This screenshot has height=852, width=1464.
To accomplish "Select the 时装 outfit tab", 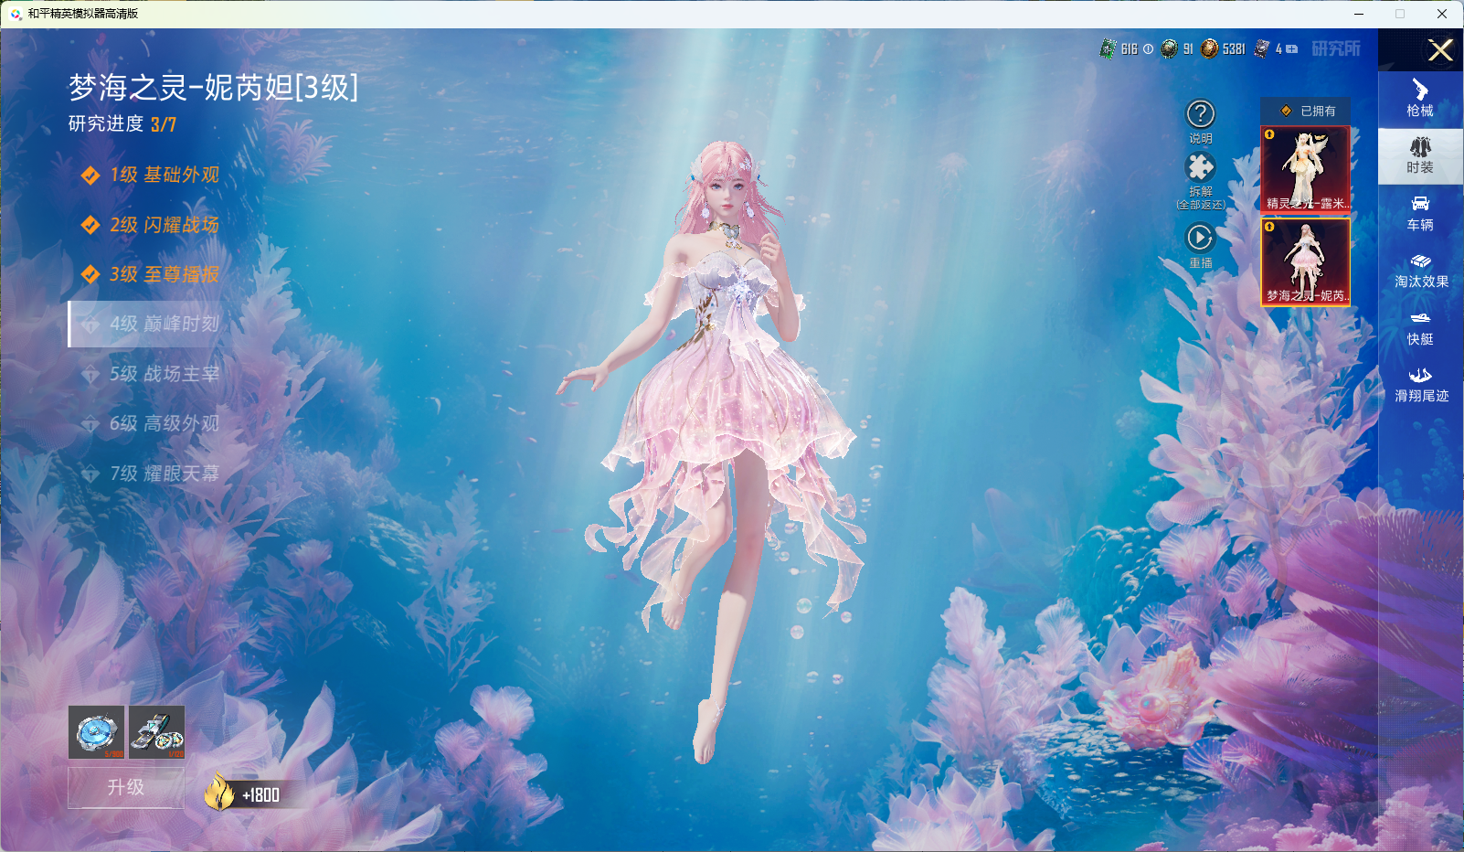I will [1419, 155].
